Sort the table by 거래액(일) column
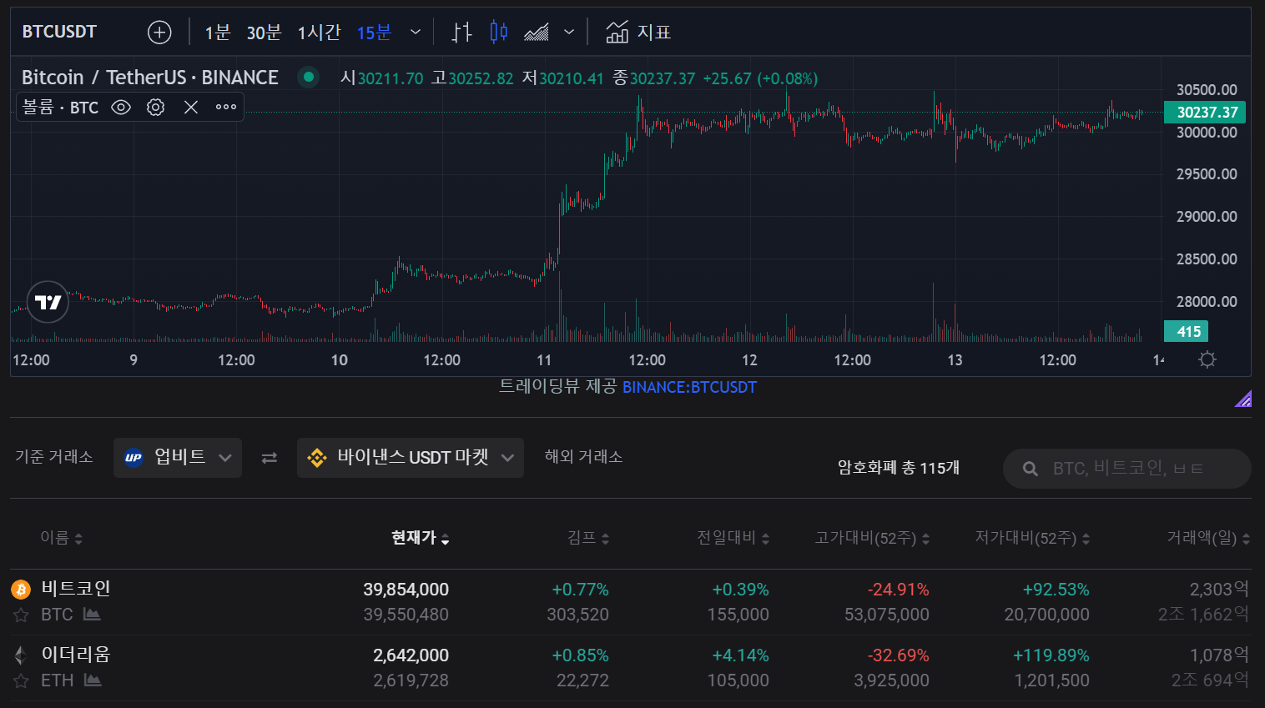Image resolution: width=1265 pixels, height=708 pixels. coord(1208,538)
